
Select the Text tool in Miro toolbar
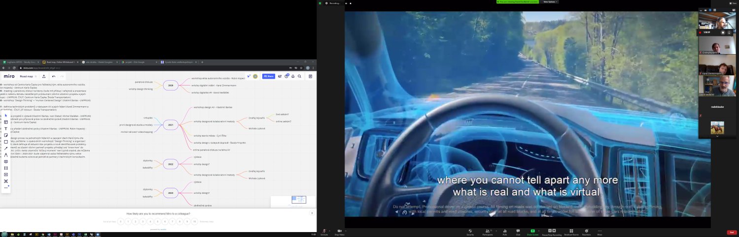pyautogui.click(x=6, y=129)
